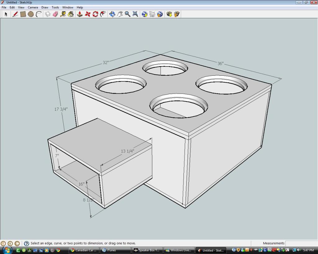Choose the red Move tool
Viewport: 318px width, 254px height.
point(87,14)
